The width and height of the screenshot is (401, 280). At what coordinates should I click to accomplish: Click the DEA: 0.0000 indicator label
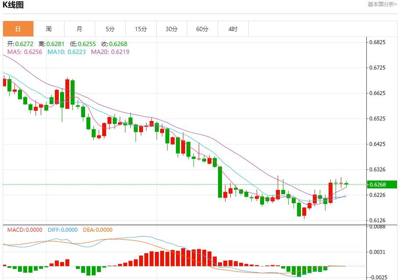click(98, 230)
